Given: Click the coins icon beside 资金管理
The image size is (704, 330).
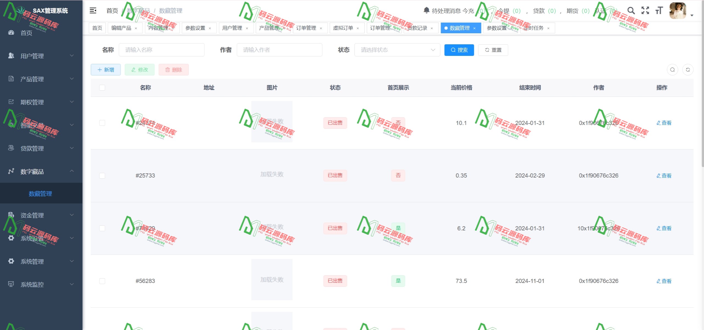Looking at the screenshot, I should pyautogui.click(x=11, y=215).
